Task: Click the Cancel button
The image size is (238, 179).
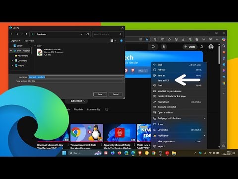Action: [x=116, y=94]
